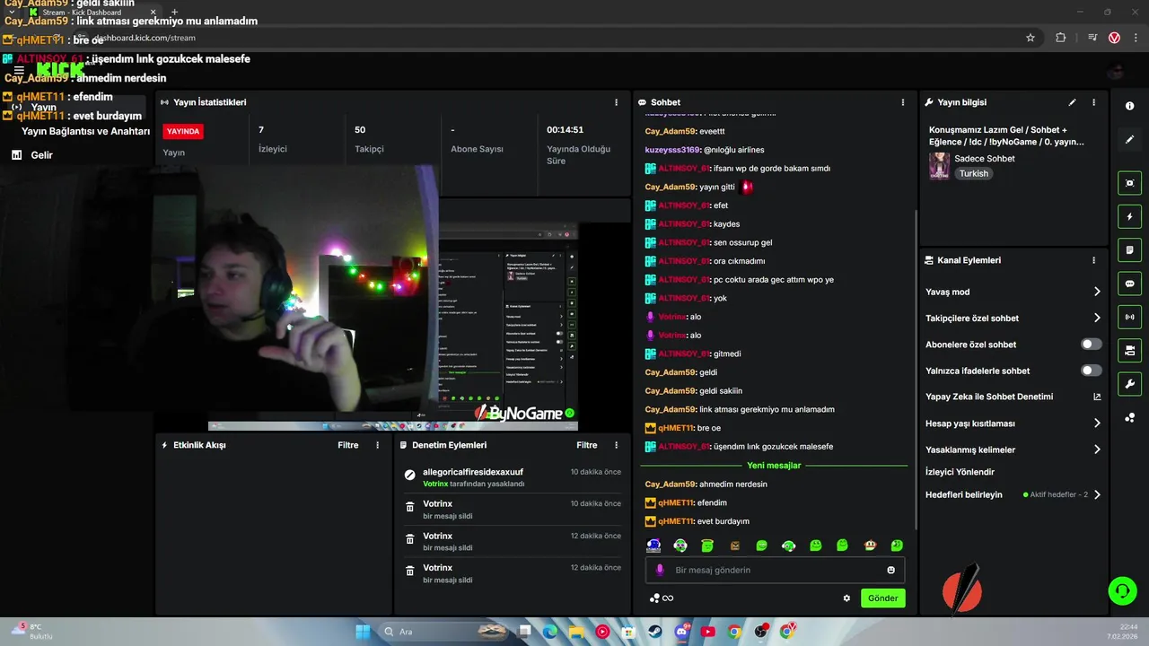Click the Windows taskbar Ara search box

pyautogui.click(x=443, y=632)
